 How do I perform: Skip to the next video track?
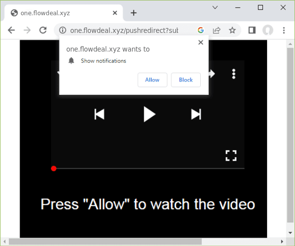(196, 114)
